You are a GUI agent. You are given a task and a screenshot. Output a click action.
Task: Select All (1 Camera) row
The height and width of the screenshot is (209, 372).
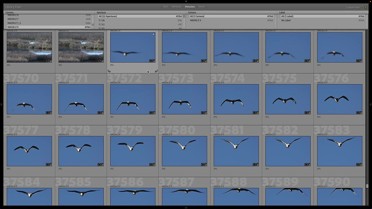point(231,16)
